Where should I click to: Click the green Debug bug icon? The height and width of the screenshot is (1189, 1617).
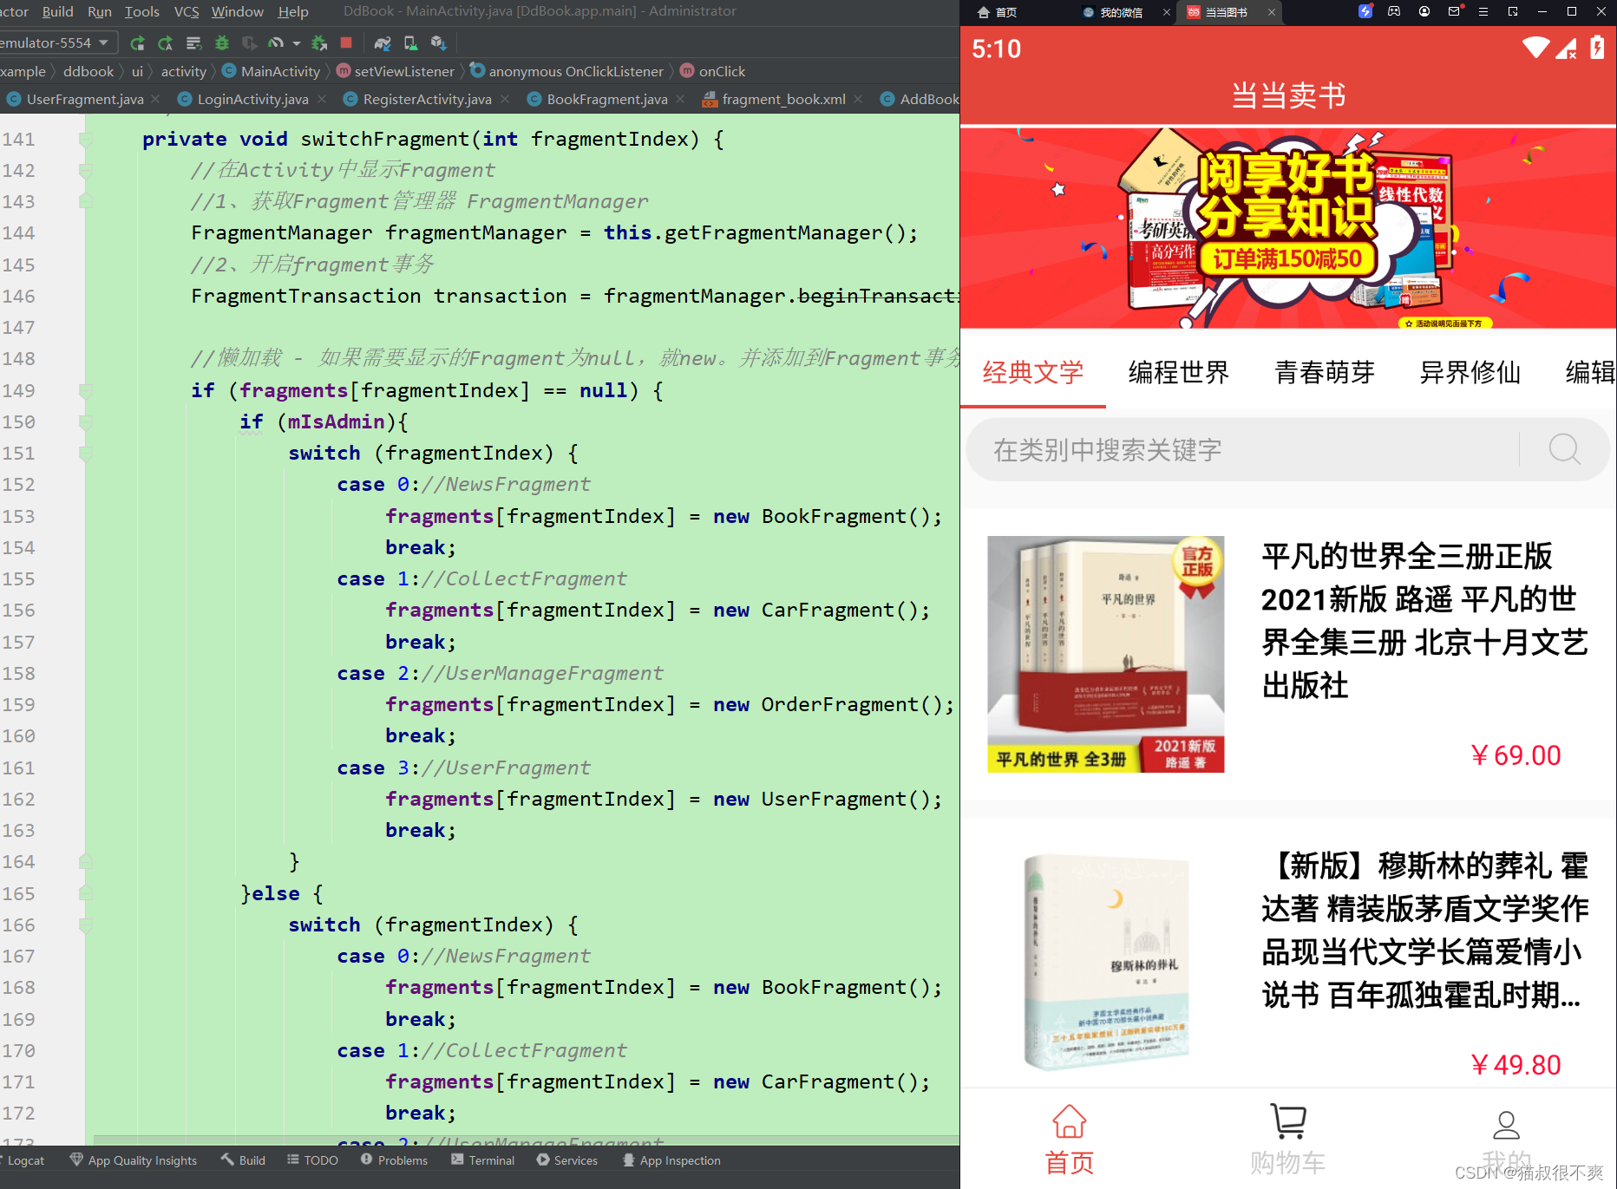click(222, 42)
